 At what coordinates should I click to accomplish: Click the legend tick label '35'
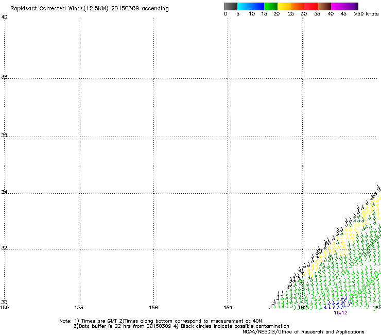[x=317, y=14]
